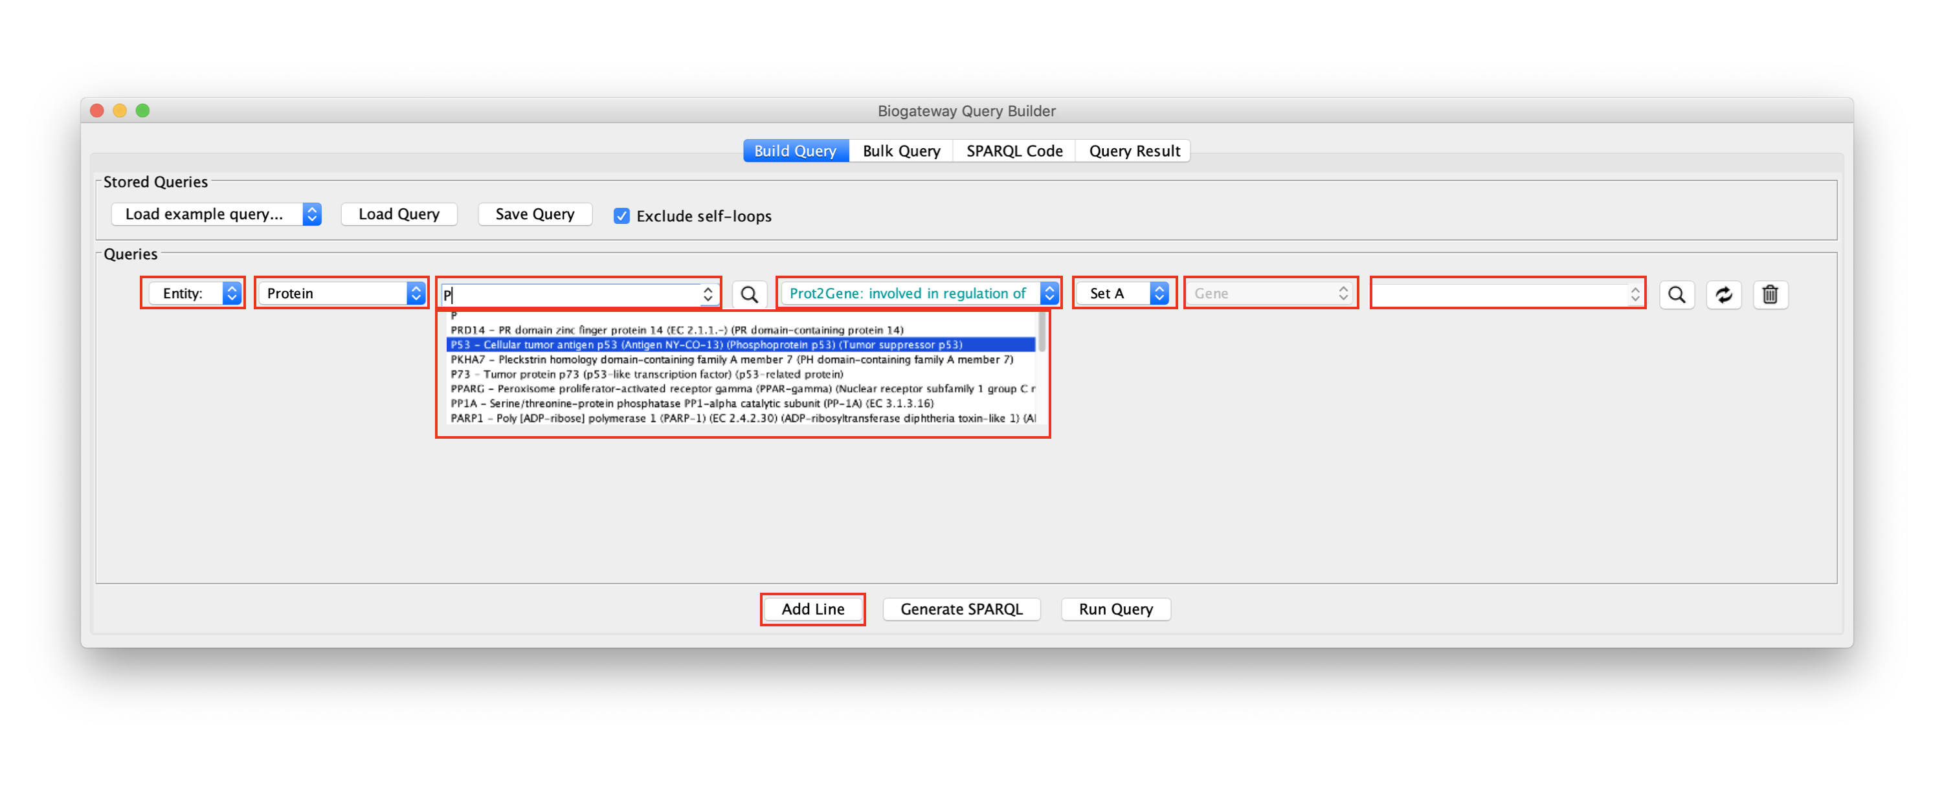Open the Set A dropdown
The width and height of the screenshot is (1955, 792).
1123,294
